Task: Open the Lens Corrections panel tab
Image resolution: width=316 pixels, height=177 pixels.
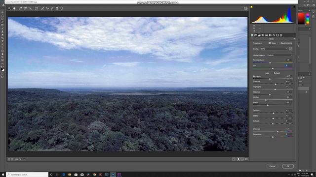Action: (270, 35)
